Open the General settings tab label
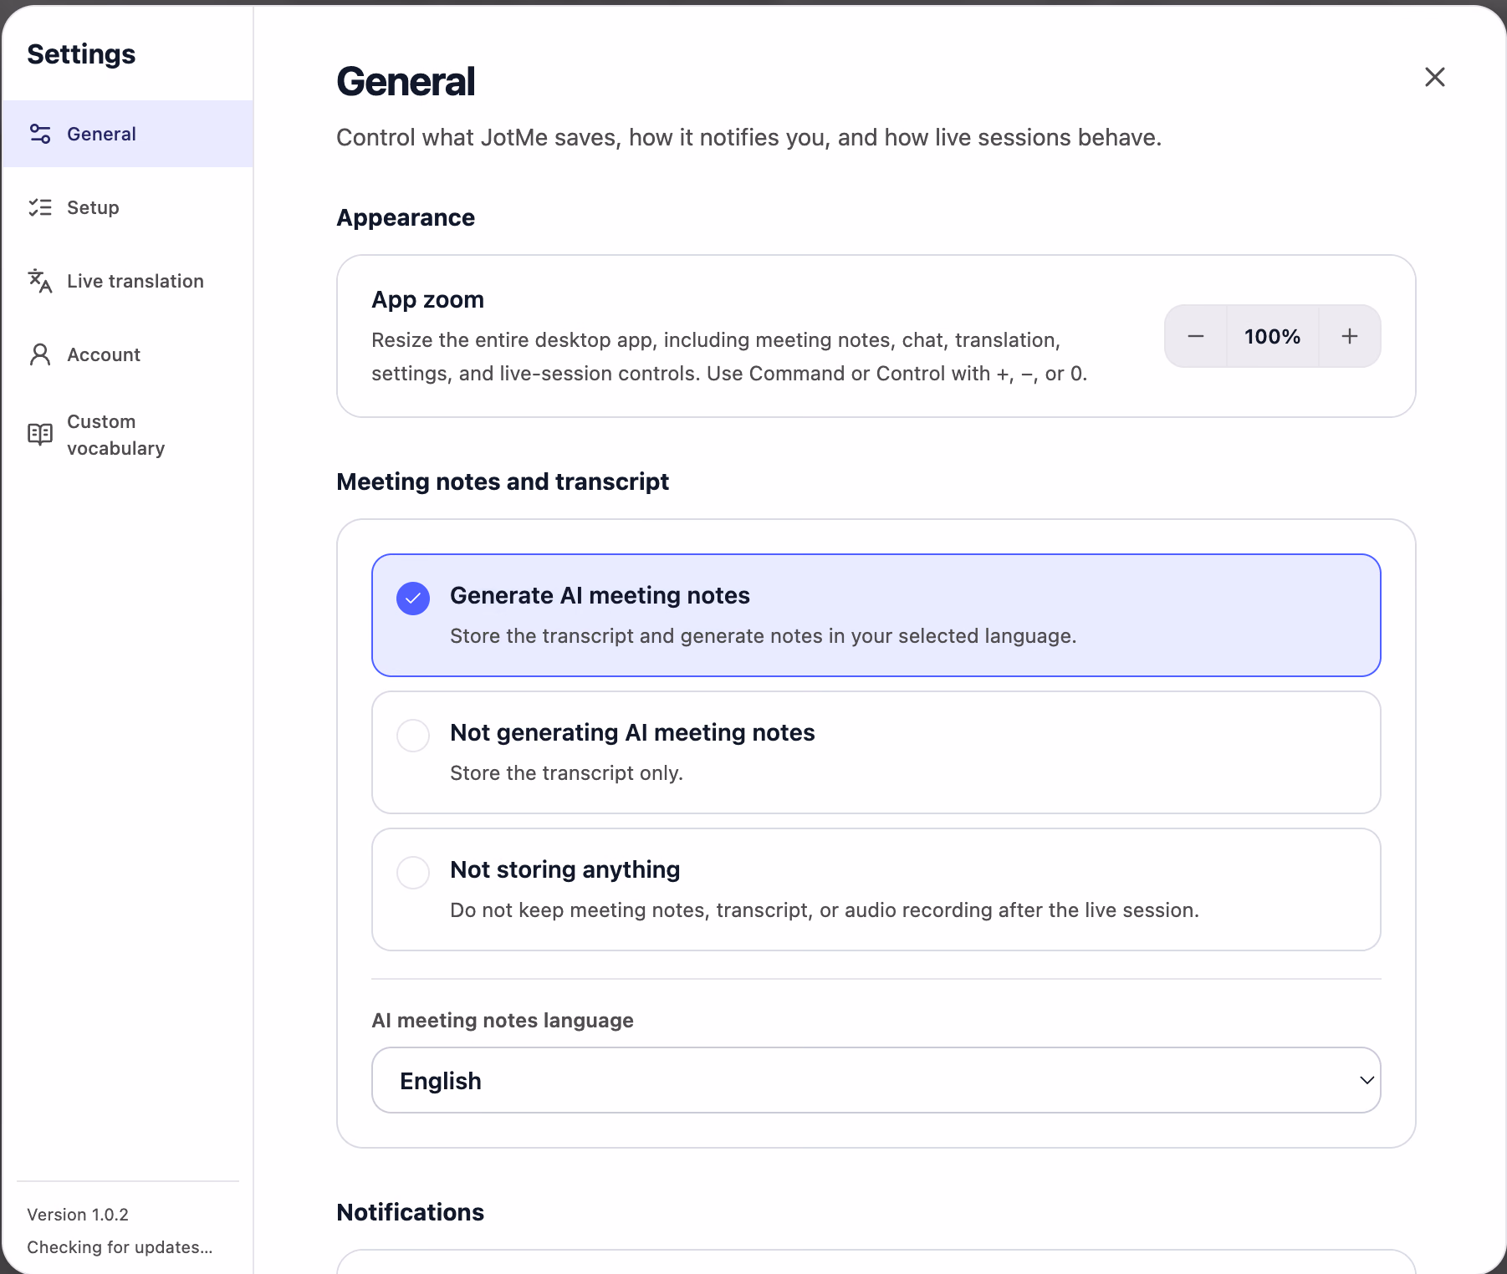The height and width of the screenshot is (1274, 1507). coord(101,134)
